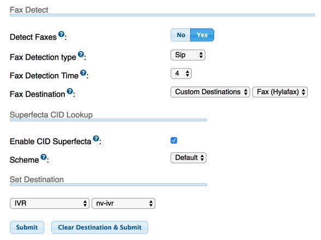Image resolution: width=321 pixels, height=240 pixels.
Task: Set Detect Faxes to No
Action: (x=181, y=35)
